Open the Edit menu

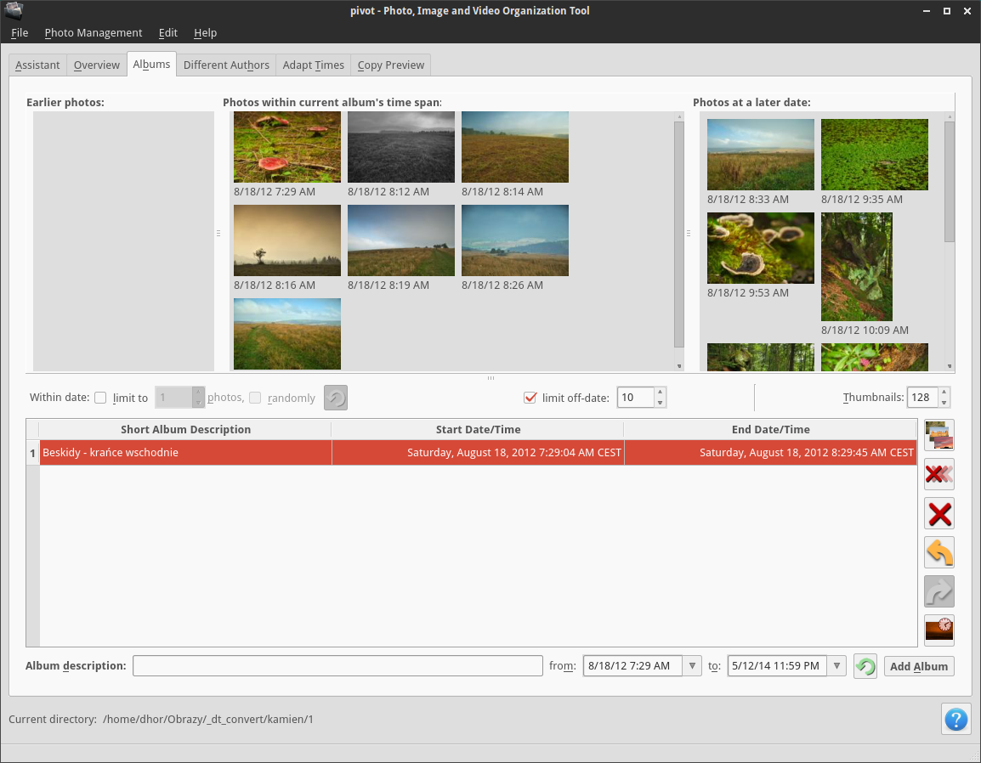tap(167, 32)
